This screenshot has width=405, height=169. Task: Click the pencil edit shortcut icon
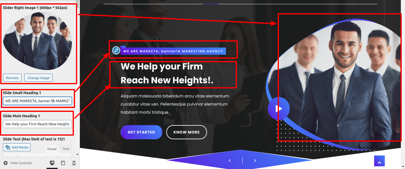coord(116,51)
